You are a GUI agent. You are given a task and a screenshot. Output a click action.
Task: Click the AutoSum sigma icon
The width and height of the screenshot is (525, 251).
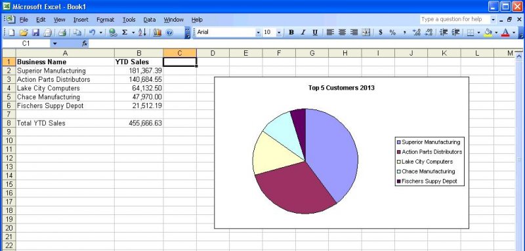(125, 32)
